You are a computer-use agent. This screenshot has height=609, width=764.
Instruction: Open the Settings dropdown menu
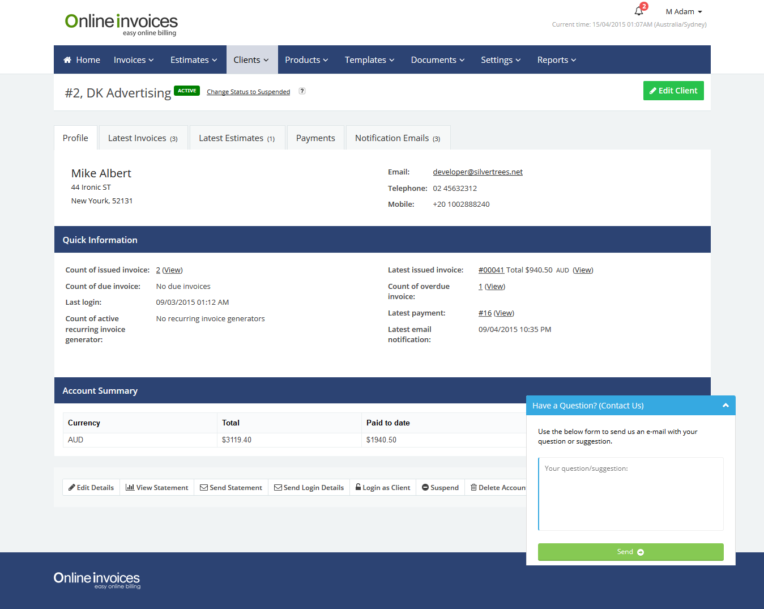[x=500, y=60]
